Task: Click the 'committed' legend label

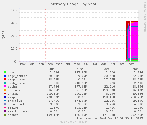Action: [x=16, y=104]
